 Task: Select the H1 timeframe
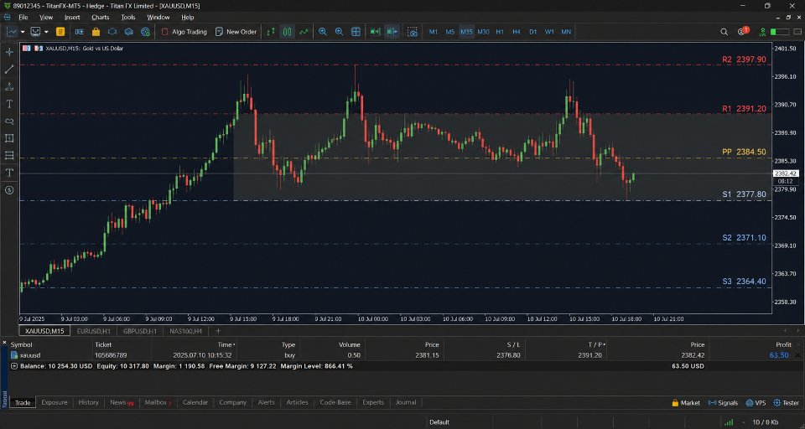point(500,32)
